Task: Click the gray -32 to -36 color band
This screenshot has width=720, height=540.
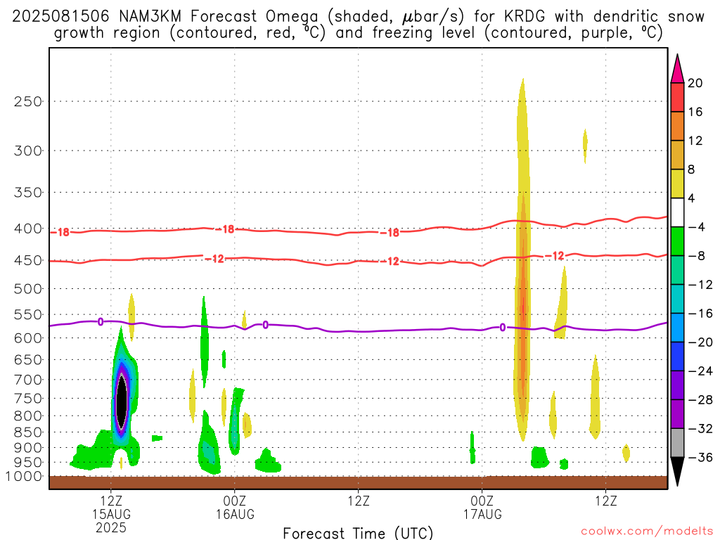Action: pos(677,443)
